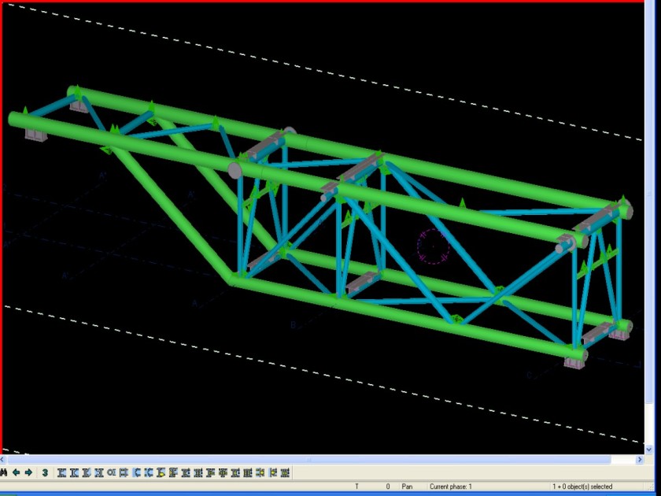The height and width of the screenshot is (496, 661).
Task: Click the Select parts switch icon
Action: (x=87, y=472)
